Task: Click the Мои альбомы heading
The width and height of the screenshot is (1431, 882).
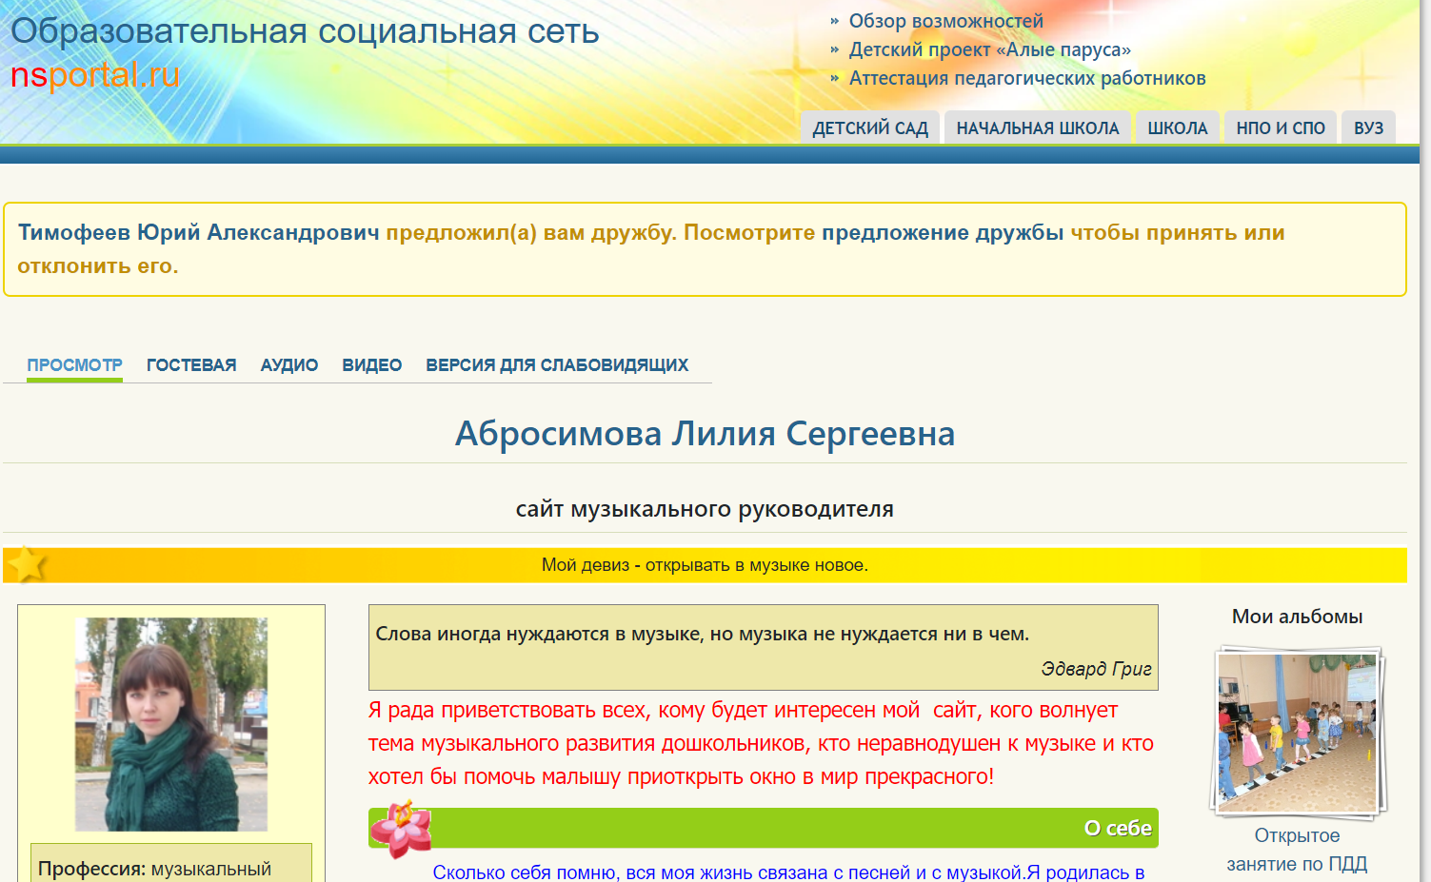Action: 1297,617
